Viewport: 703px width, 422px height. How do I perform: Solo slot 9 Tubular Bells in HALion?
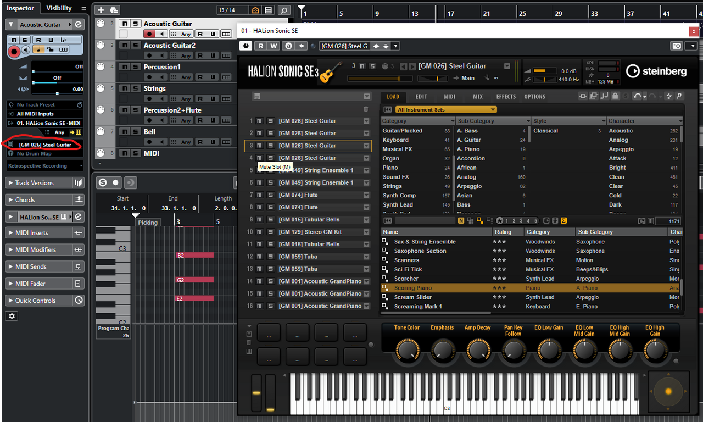click(271, 220)
